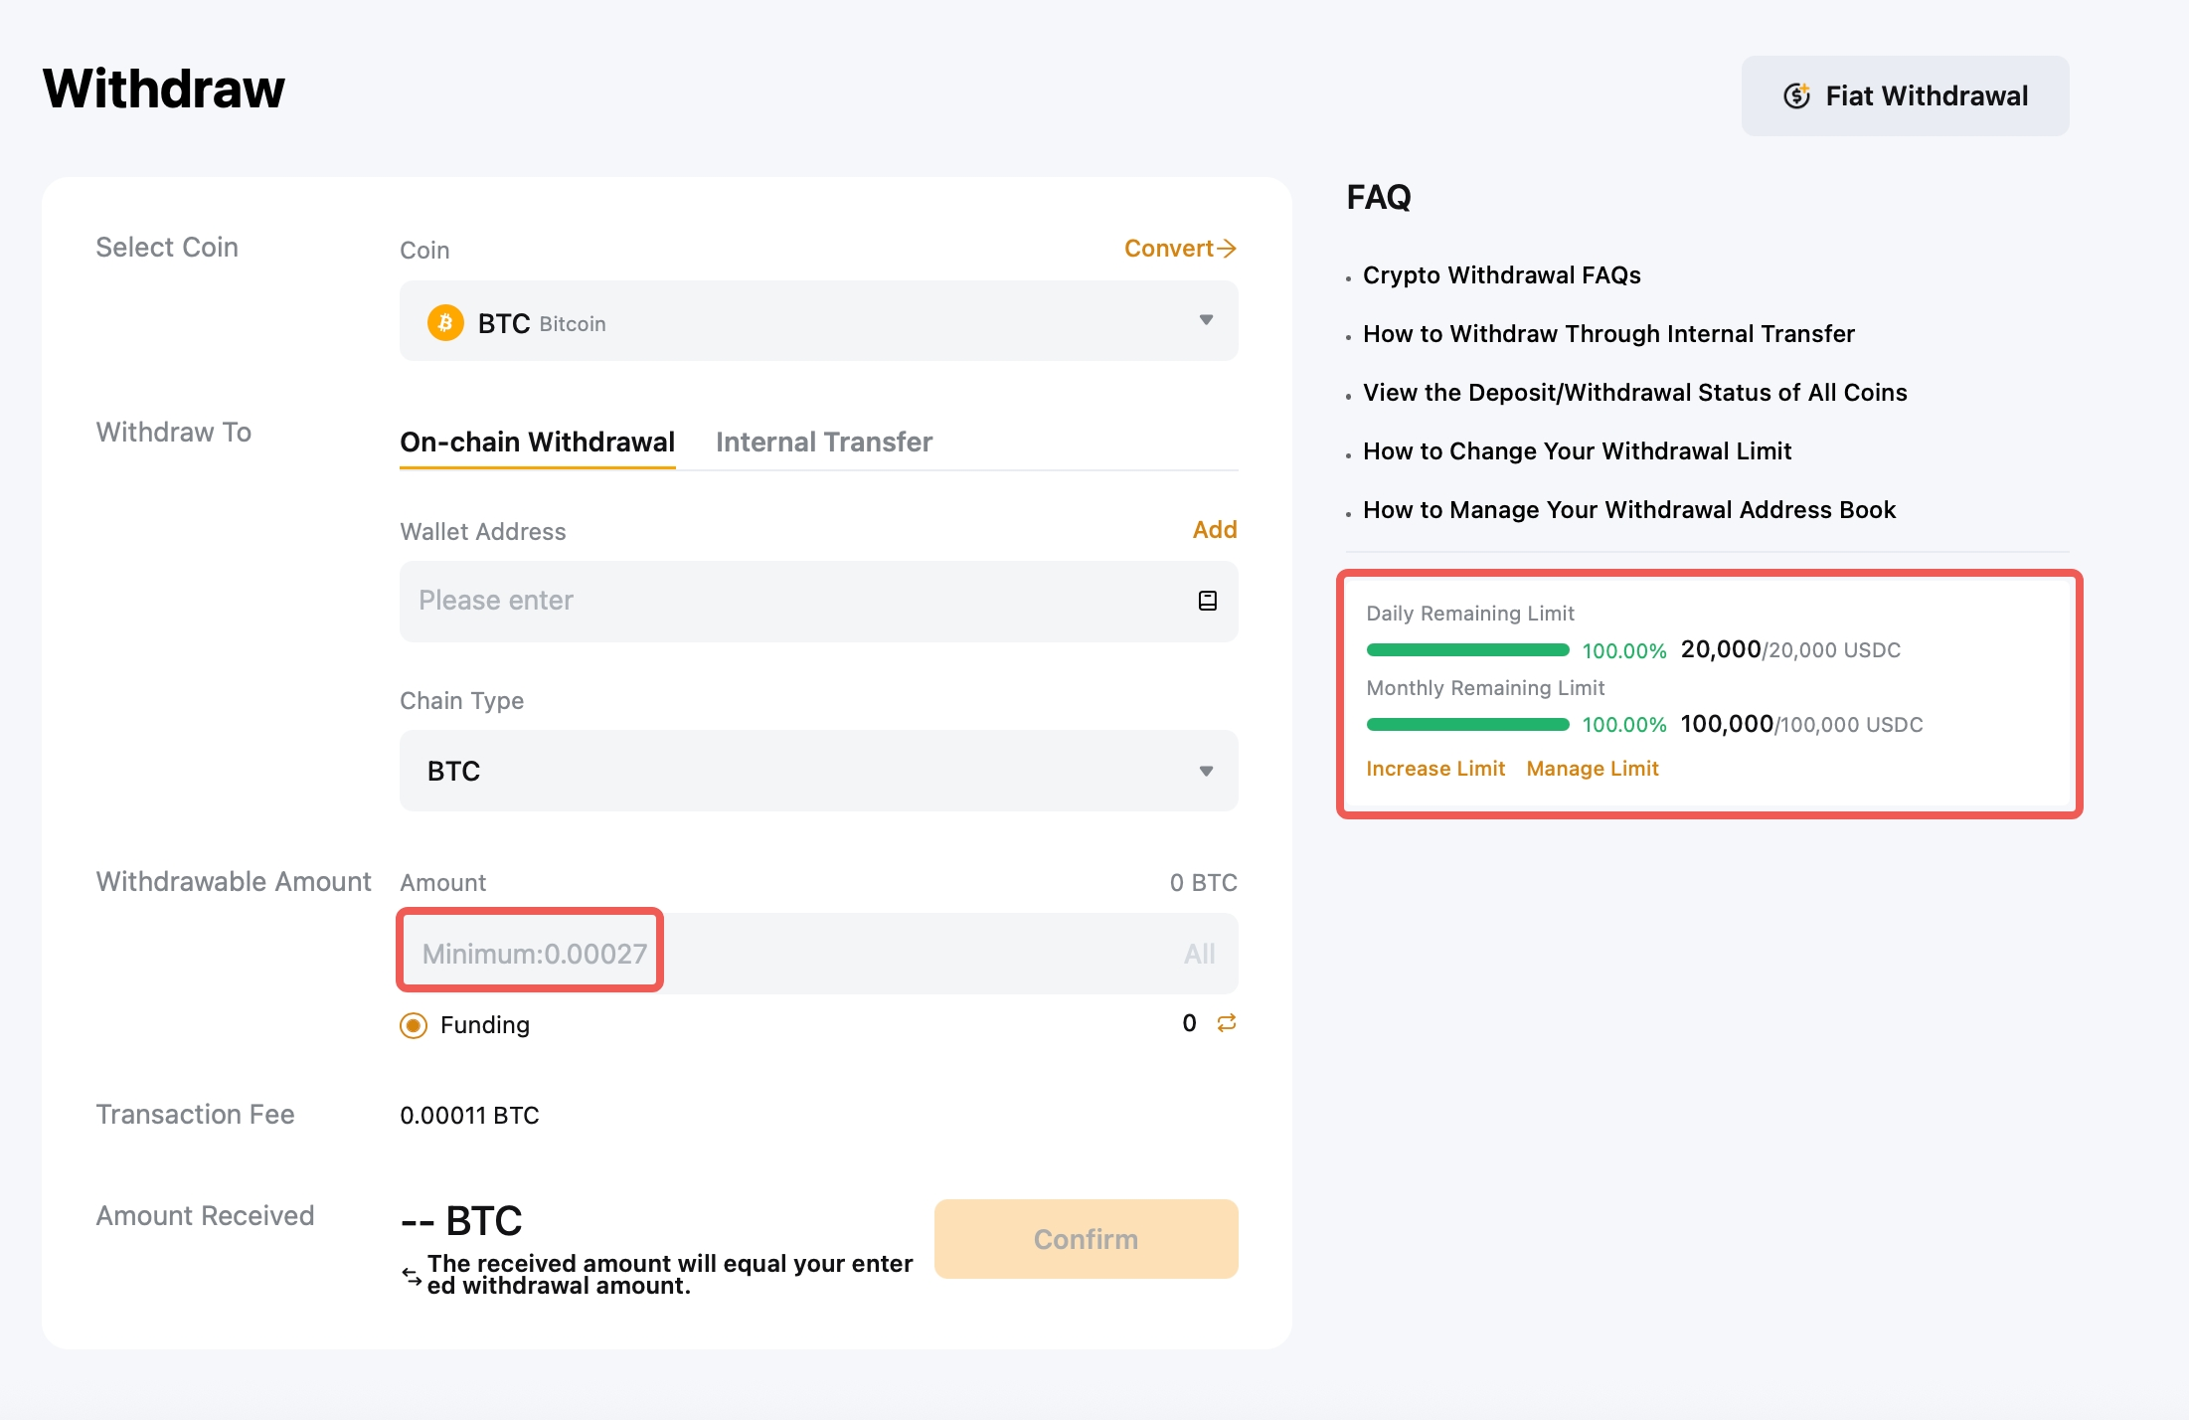
Task: Click the All button in the amount field
Action: [1199, 955]
